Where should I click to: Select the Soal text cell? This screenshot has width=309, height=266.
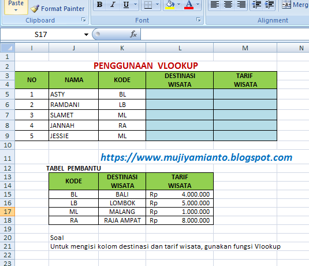pyautogui.click(x=73, y=238)
